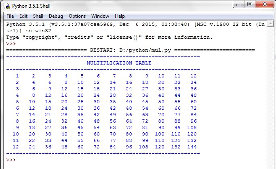Click the vertical scrollbar track
Image resolution: width=276 pixels, height=169 pixels.
270,98
